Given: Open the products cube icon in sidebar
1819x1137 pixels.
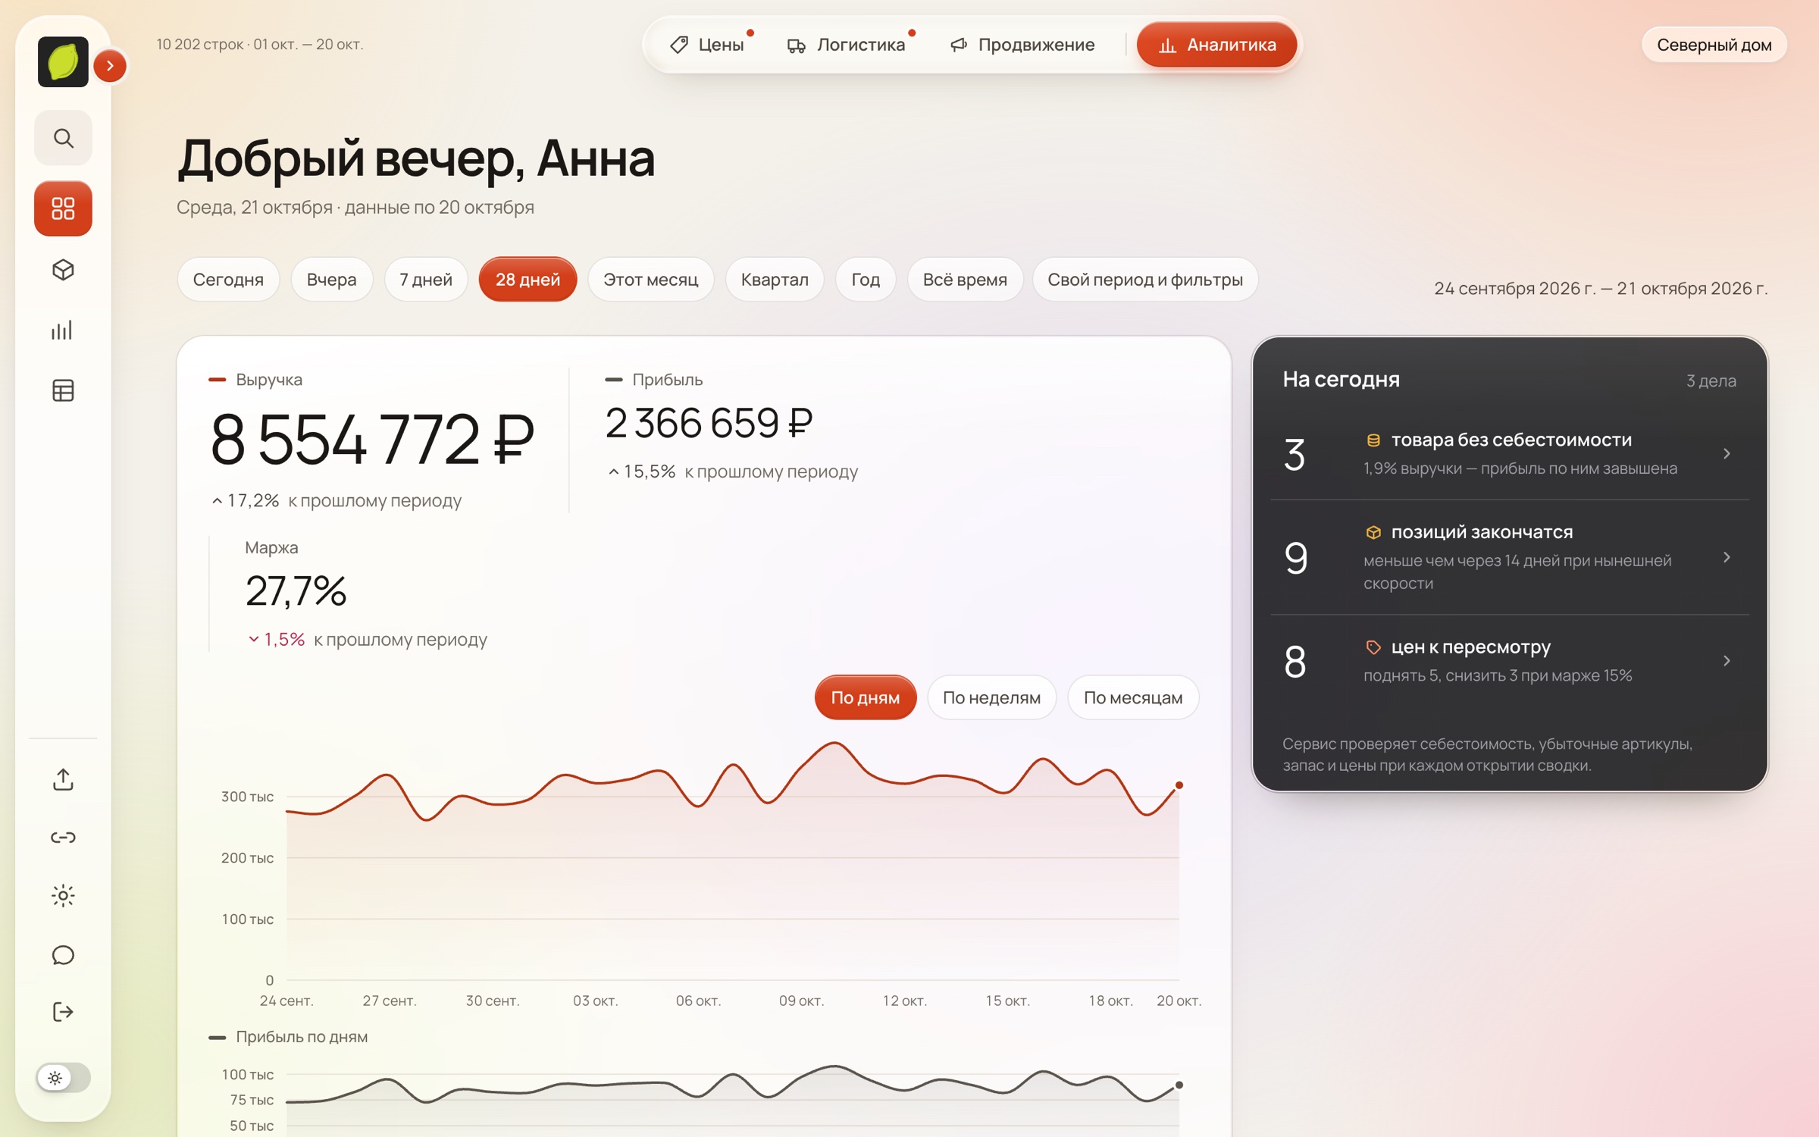Looking at the screenshot, I should [63, 270].
